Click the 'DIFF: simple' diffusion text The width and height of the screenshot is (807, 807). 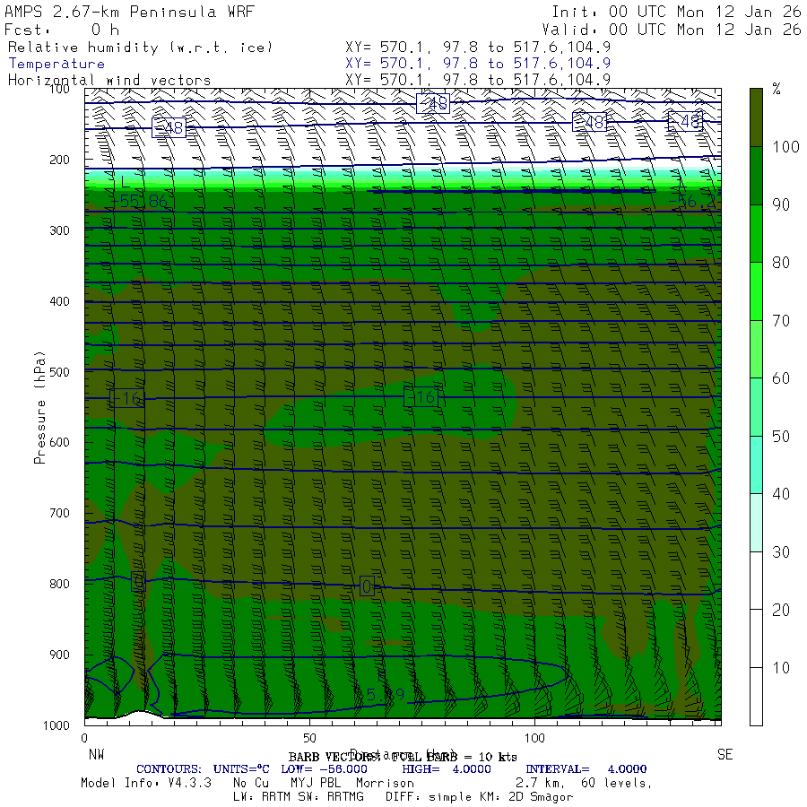[430, 797]
